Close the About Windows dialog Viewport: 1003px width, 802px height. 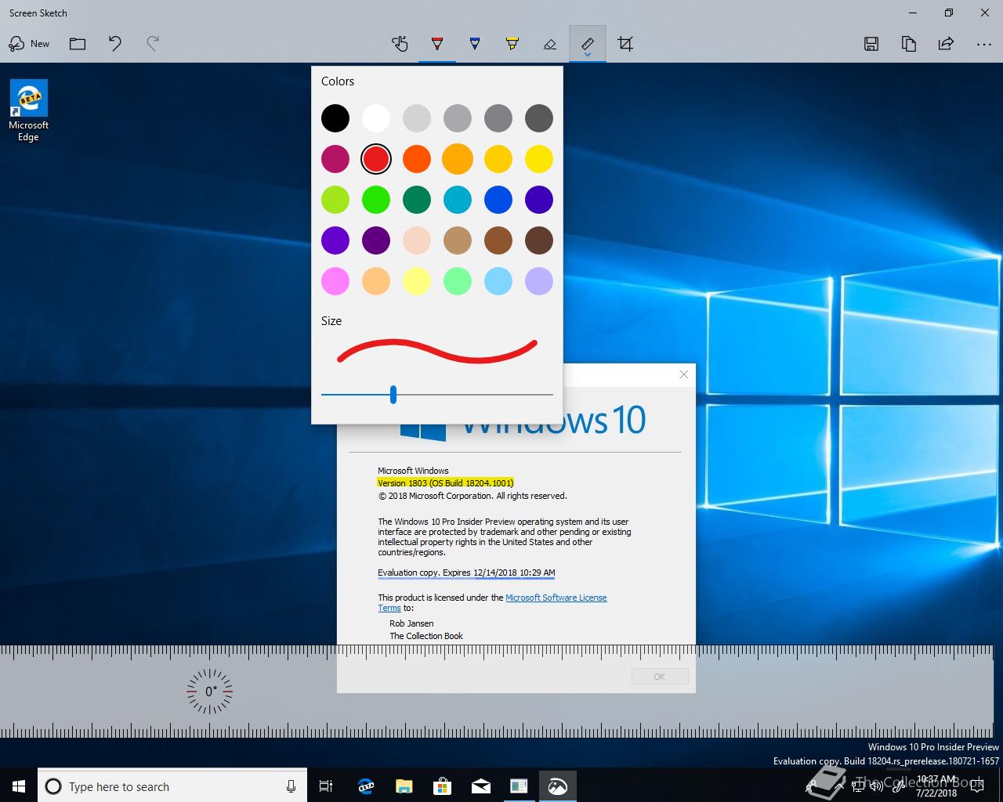(x=684, y=374)
